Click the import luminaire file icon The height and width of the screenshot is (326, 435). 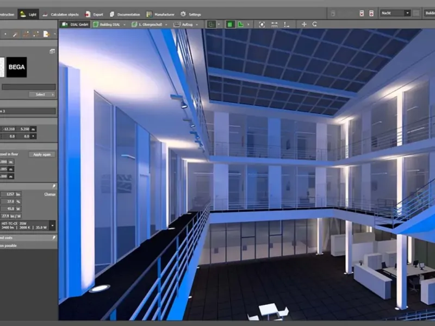46,34
